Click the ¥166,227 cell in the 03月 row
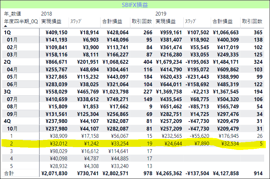The image size is (270, 179). [x=117, y=55]
